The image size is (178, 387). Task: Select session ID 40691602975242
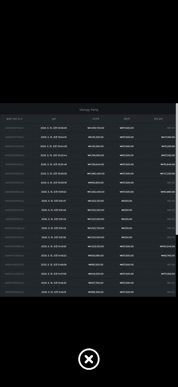pyautogui.click(x=15, y=201)
